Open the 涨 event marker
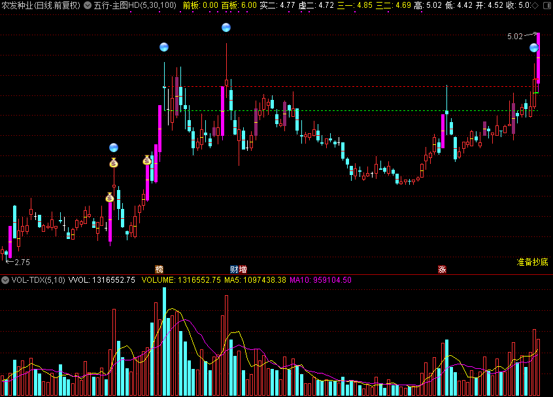The width and height of the screenshot is (553, 397). point(443,270)
